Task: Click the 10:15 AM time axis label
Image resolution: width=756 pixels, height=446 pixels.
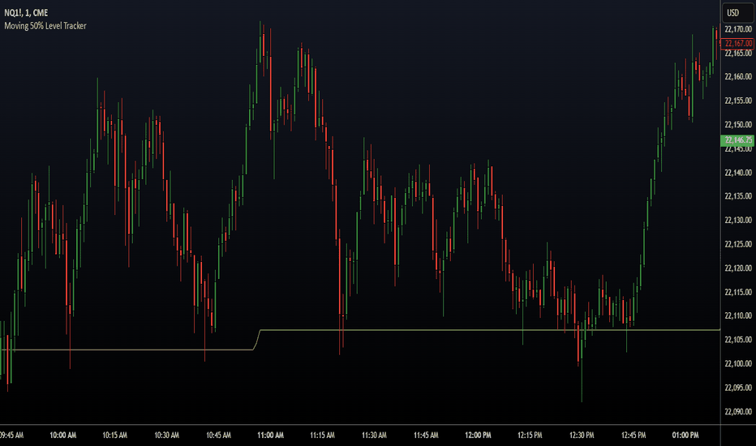Action: tap(114, 435)
